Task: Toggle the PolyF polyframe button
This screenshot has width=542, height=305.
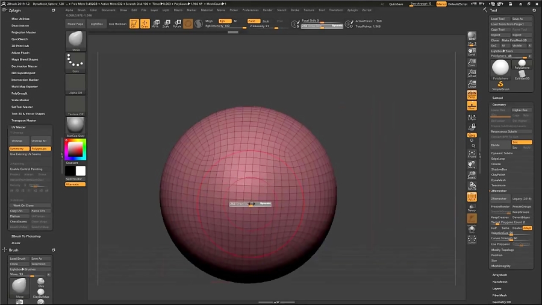Action: pyautogui.click(x=472, y=197)
